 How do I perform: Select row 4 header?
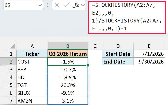click(8, 77)
